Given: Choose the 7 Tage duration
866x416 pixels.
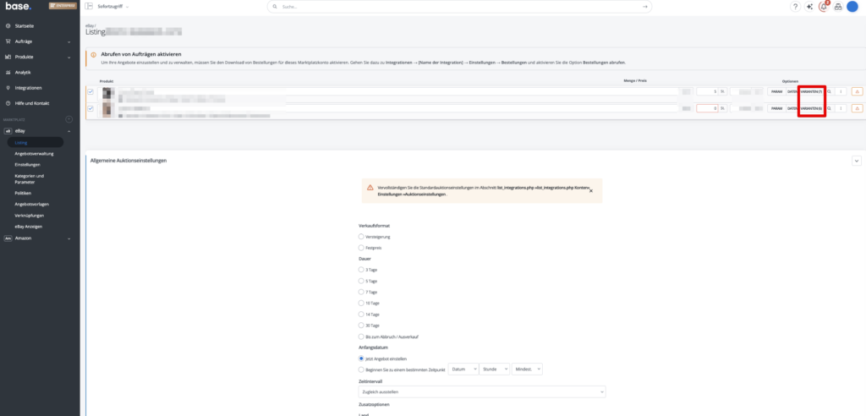Looking at the screenshot, I should pyautogui.click(x=361, y=292).
